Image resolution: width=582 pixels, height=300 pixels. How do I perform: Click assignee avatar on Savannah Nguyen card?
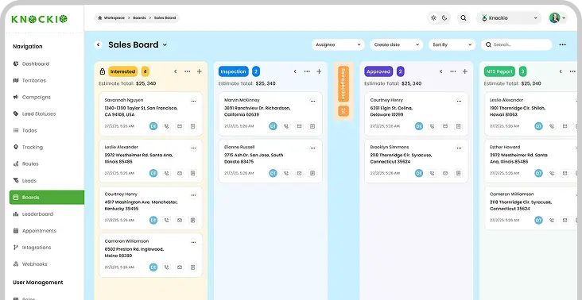click(x=153, y=126)
